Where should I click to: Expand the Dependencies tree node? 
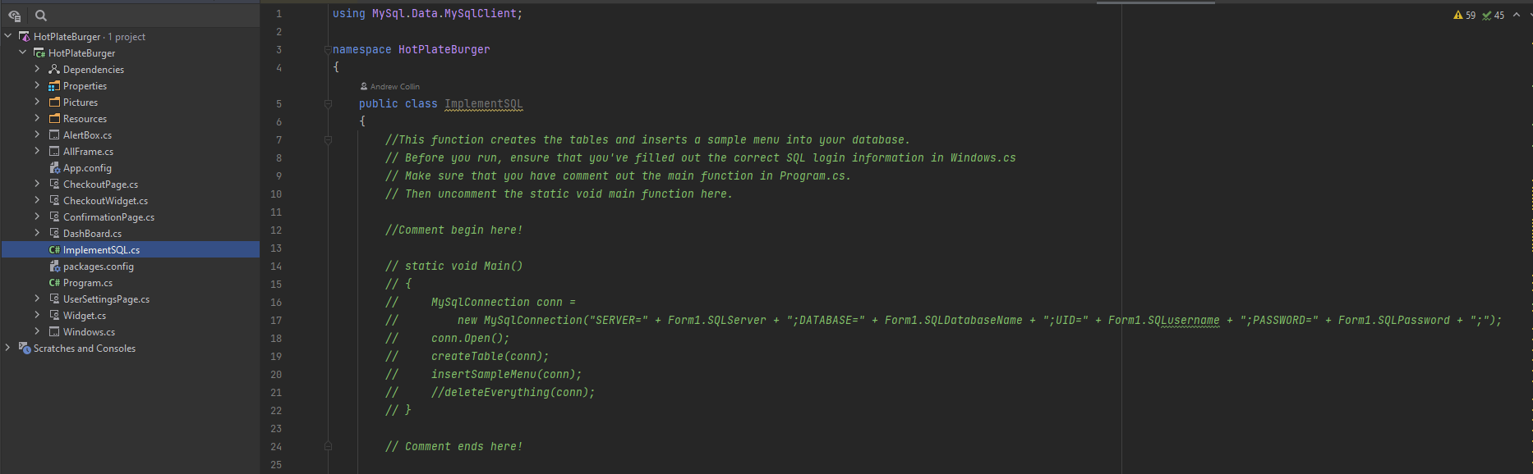pyautogui.click(x=37, y=70)
